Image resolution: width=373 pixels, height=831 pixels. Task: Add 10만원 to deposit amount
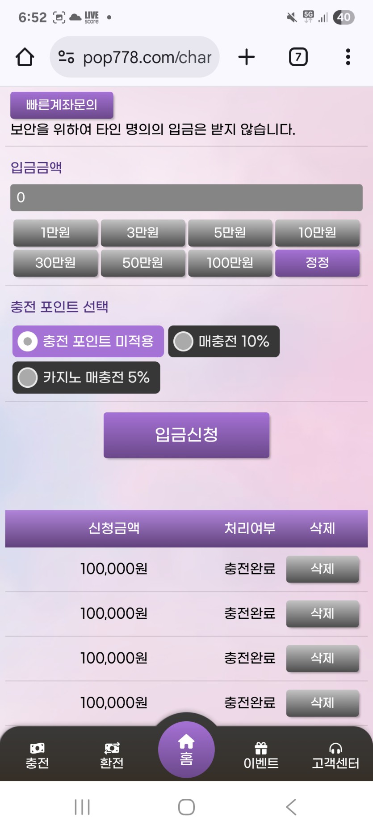point(317,233)
